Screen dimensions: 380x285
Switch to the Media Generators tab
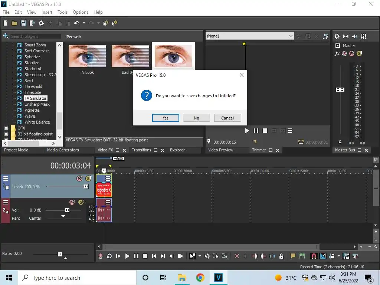63,150
